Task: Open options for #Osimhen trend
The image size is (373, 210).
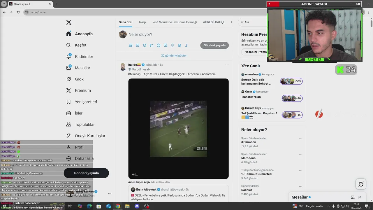Action: pyautogui.click(x=301, y=139)
